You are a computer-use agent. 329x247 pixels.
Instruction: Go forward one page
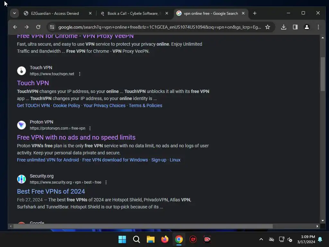(26, 27)
